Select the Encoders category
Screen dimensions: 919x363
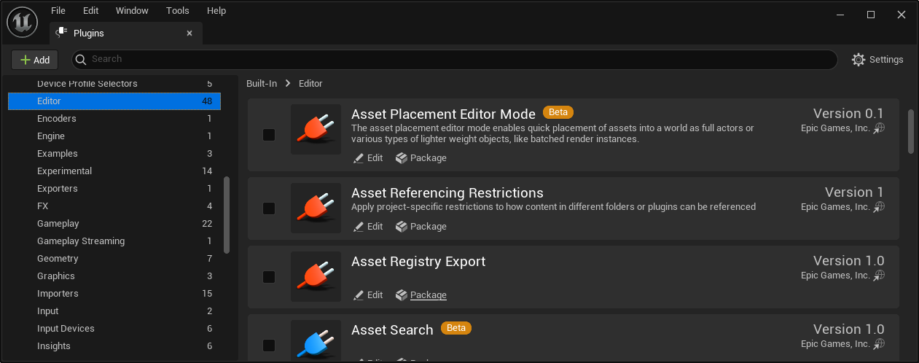[x=114, y=119]
